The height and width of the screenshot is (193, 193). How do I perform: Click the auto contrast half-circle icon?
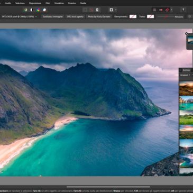tap(32, 10)
